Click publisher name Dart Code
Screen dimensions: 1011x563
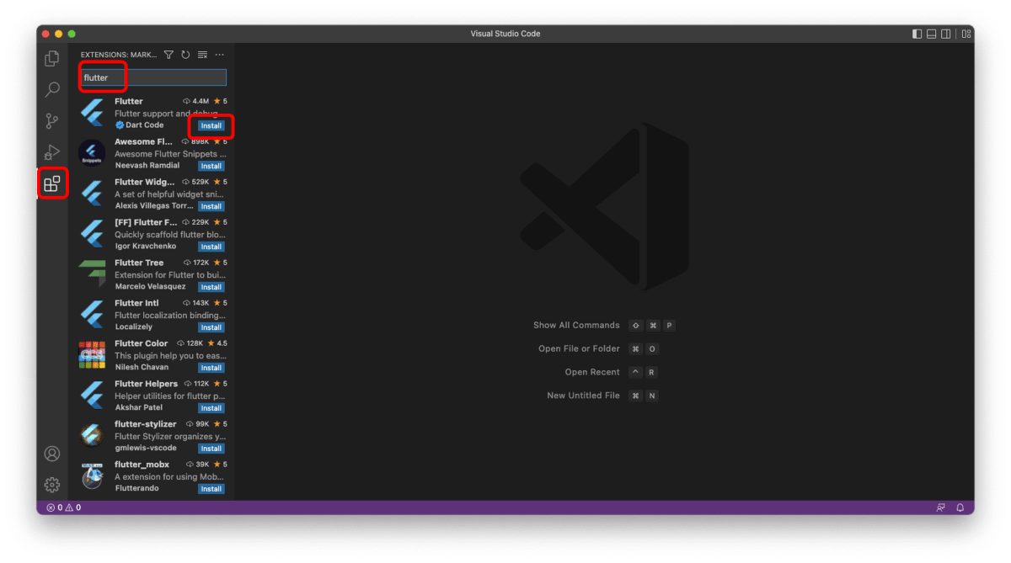point(145,125)
